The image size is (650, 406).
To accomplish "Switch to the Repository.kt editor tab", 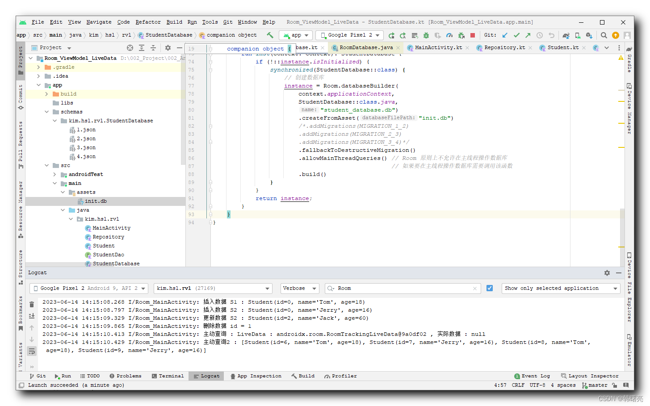I will [504, 47].
